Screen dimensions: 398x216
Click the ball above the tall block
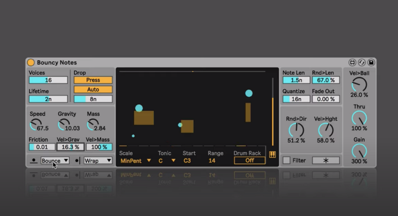[x=249, y=93]
